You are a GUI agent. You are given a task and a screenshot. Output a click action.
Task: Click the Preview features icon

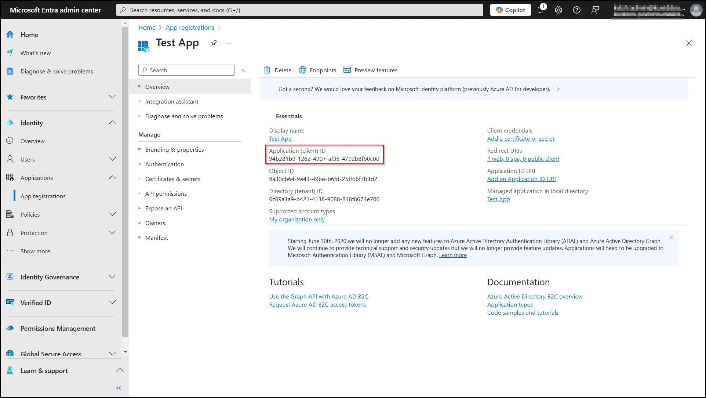347,70
